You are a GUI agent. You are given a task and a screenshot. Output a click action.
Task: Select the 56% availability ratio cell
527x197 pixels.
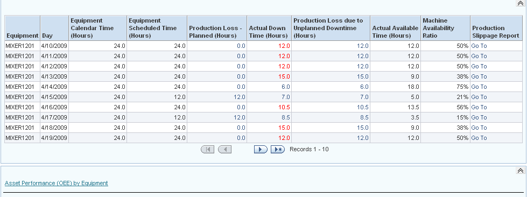click(x=445, y=107)
